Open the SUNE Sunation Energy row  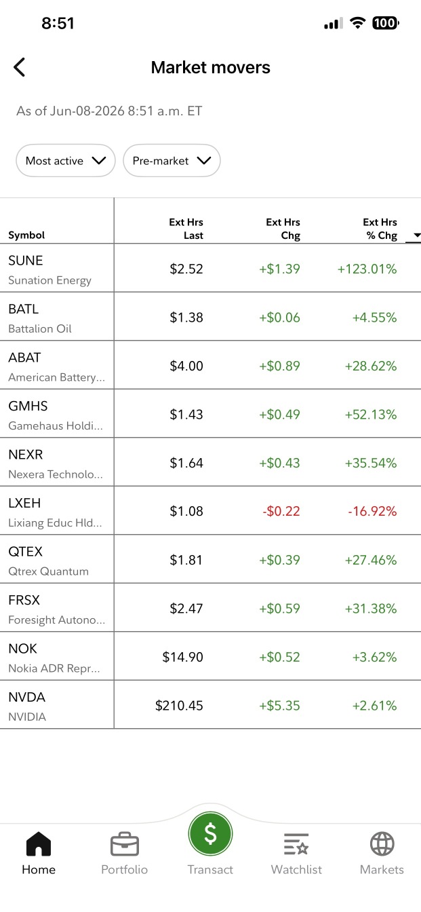[210, 269]
